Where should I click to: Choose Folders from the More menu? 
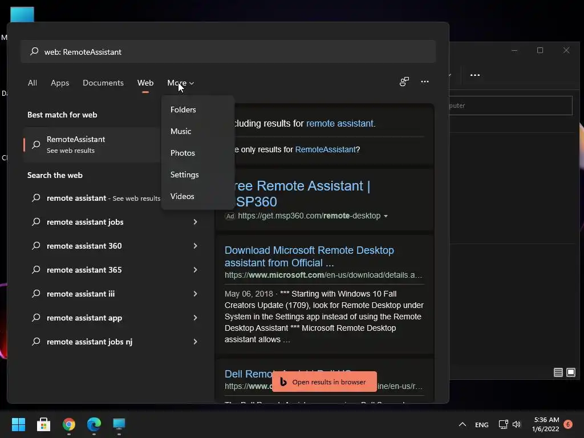(x=198, y=109)
